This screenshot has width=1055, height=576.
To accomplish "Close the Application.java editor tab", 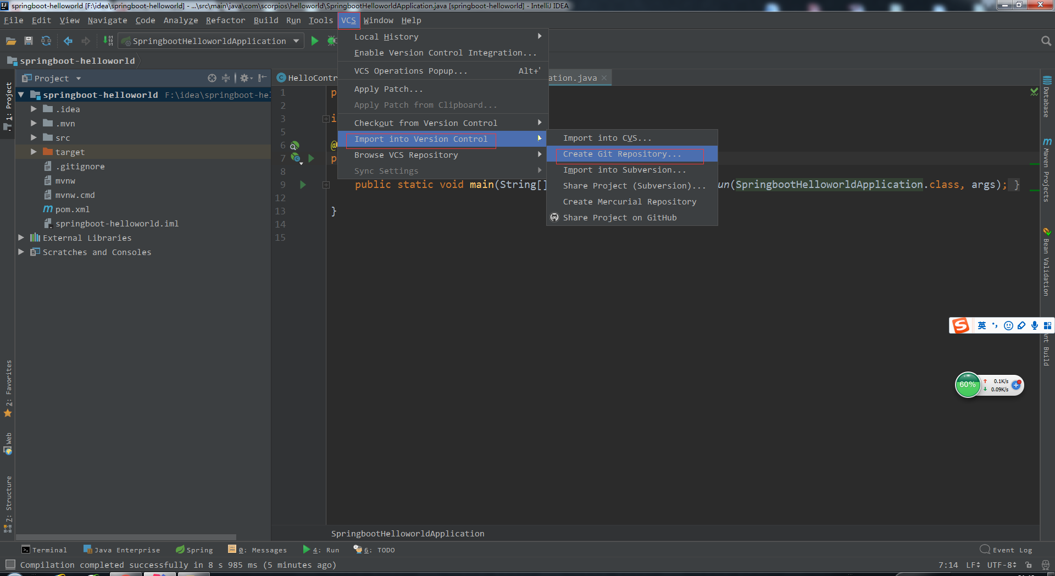I will [x=604, y=78].
